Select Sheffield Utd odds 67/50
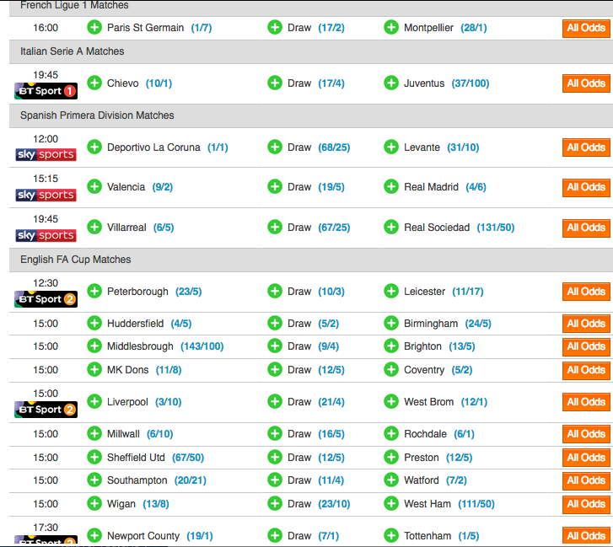Viewport: 613px width, 547px height. pyautogui.click(x=188, y=458)
